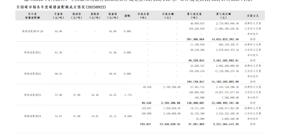The width and height of the screenshot is (286, 139).
Task: Select the 碳排放配额19-20 row label
Action: coord(32,31)
